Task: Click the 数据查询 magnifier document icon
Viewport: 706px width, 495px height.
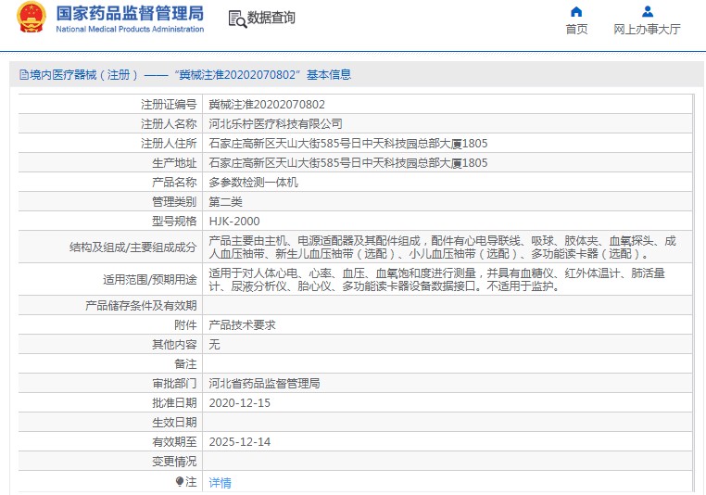Action: click(236, 18)
